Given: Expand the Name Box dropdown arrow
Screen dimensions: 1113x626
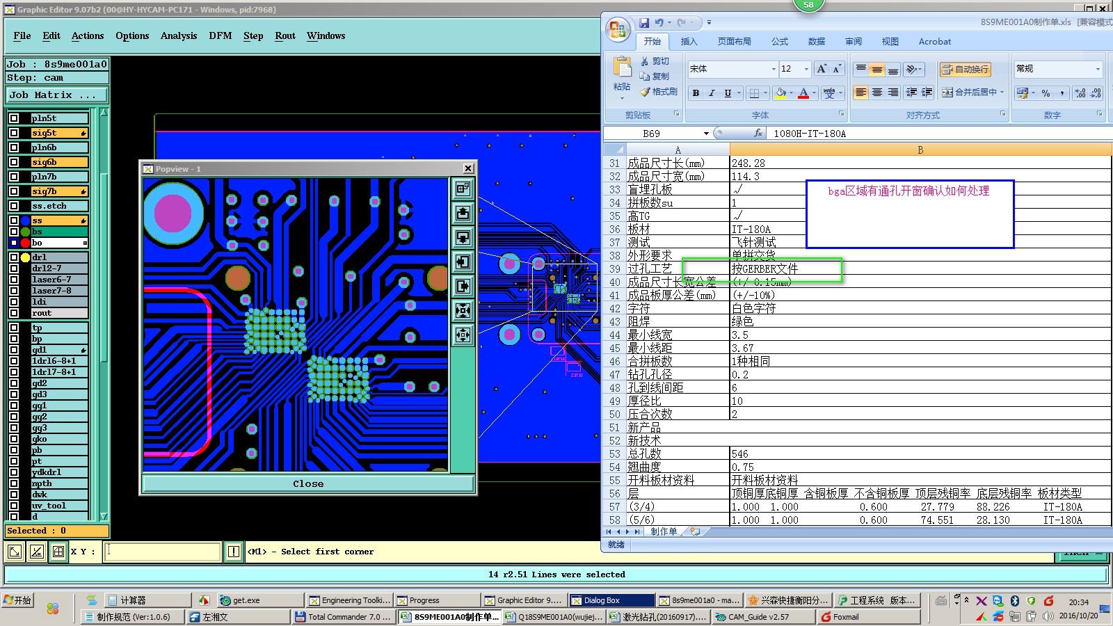Looking at the screenshot, I should [x=706, y=133].
